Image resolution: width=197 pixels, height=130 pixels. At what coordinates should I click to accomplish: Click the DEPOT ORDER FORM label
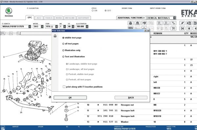pyautogui.click(x=158, y=8)
